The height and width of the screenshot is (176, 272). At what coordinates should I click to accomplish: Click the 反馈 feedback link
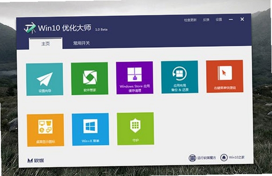[x=206, y=20]
